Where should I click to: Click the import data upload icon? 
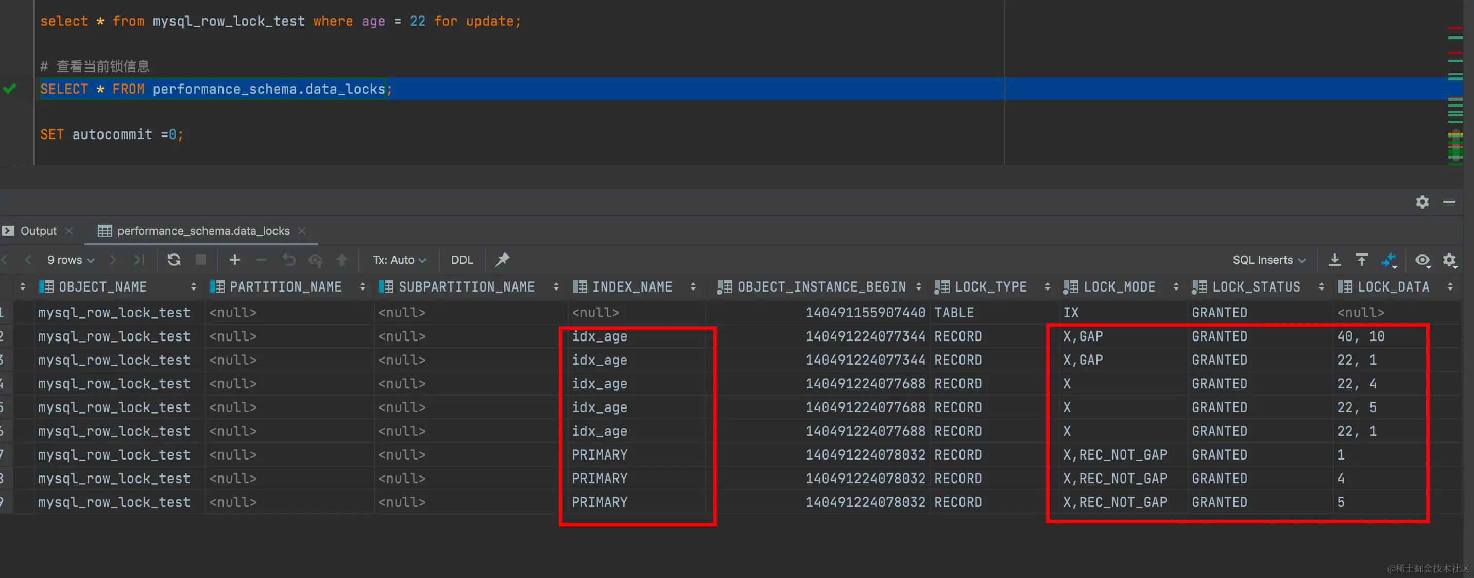point(1361,260)
